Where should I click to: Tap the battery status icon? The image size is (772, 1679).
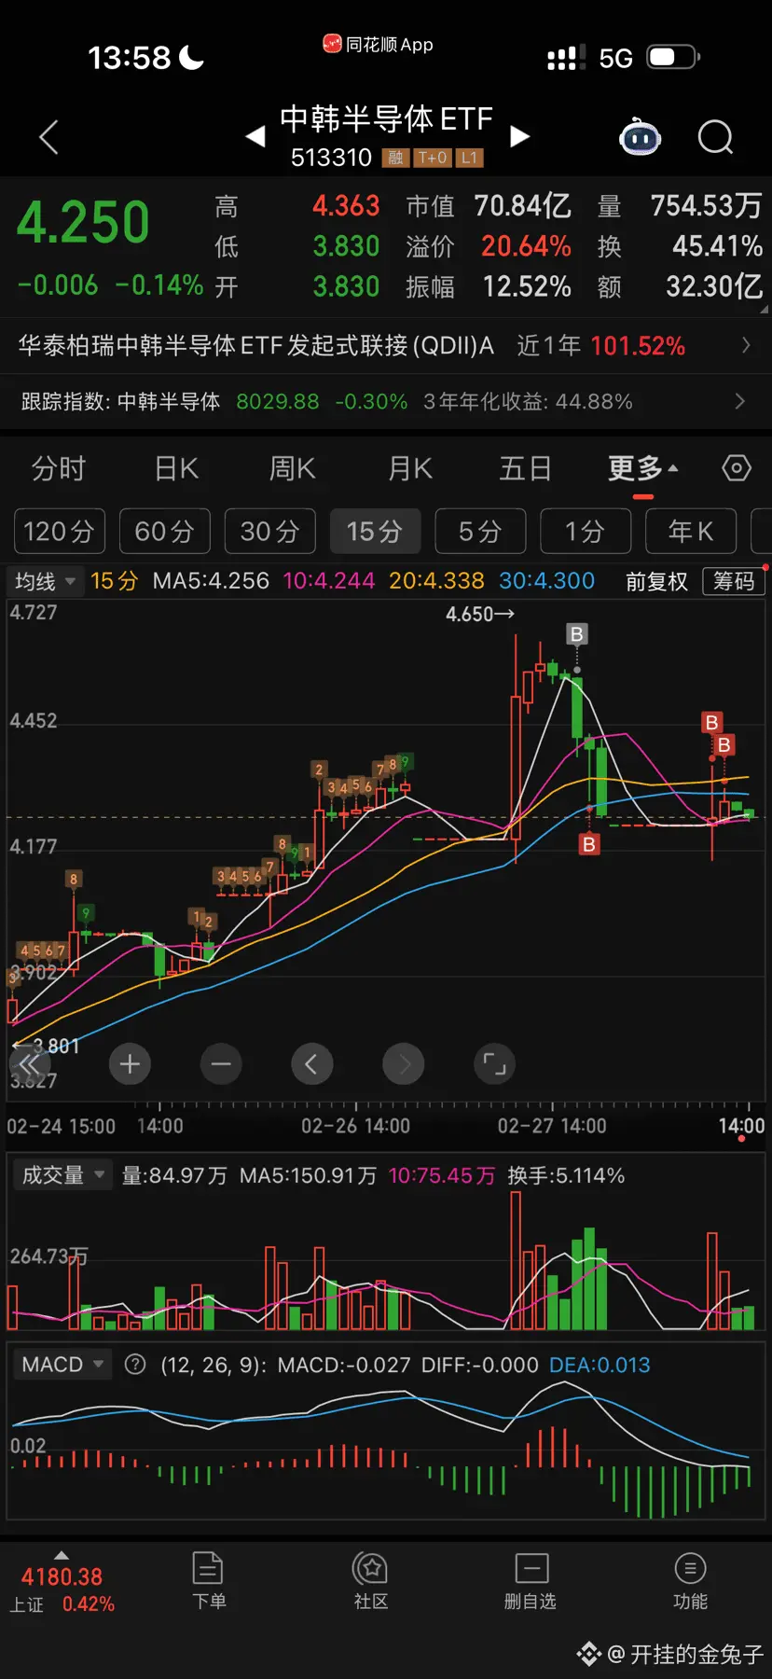pyautogui.click(x=673, y=57)
